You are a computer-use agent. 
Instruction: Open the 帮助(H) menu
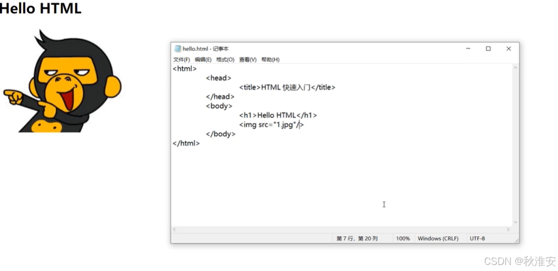(270, 60)
